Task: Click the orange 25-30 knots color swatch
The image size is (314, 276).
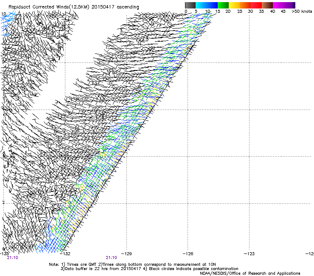Action: point(245,5)
